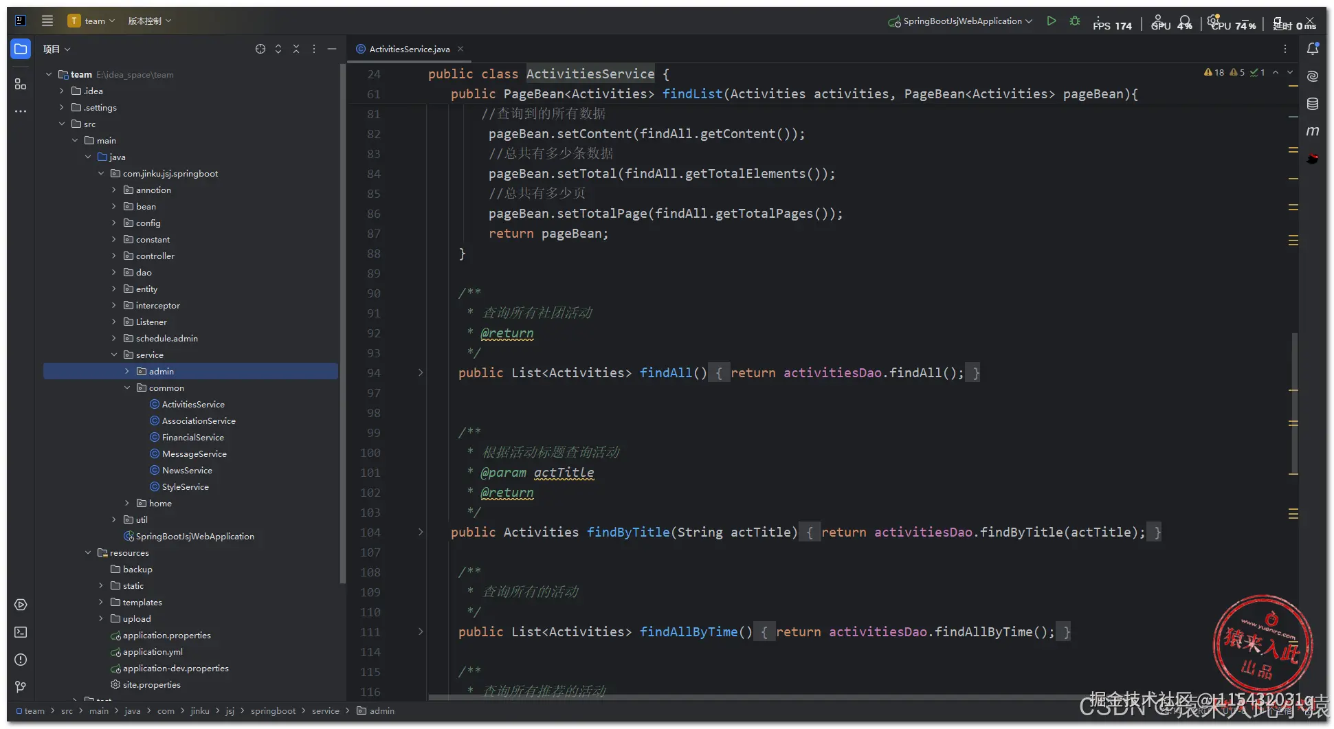
Task: Open application.yml file
Action: 153,651
